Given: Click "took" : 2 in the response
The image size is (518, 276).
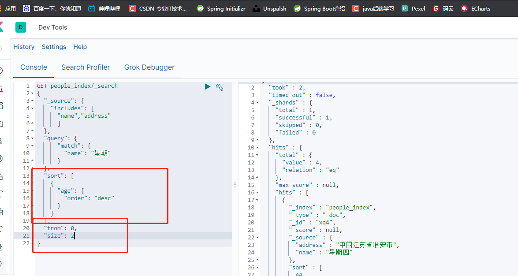Looking at the screenshot, I should pyautogui.click(x=287, y=88).
